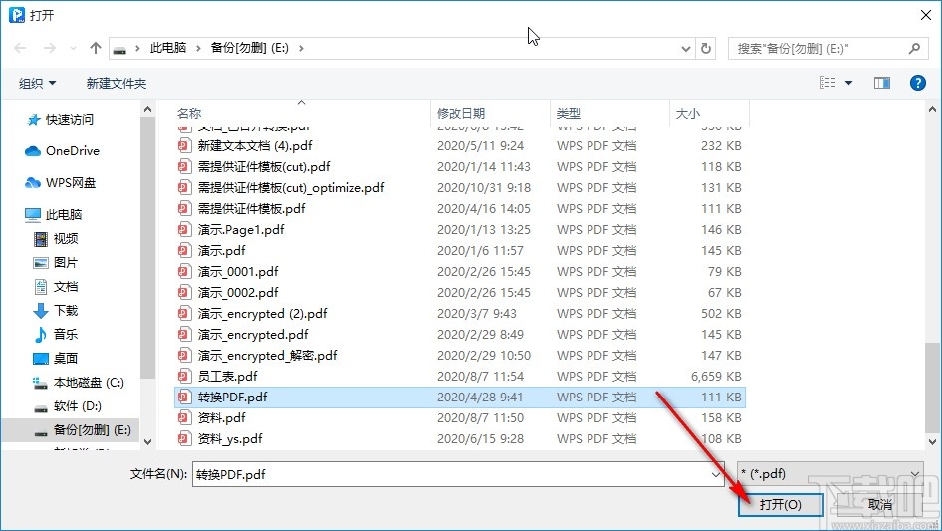
Task: Open the 组织 dropdown menu
Action: 37,83
